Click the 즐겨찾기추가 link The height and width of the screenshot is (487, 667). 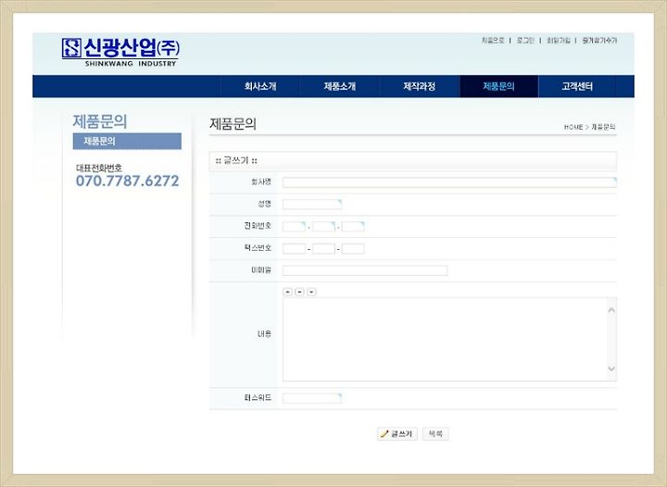(599, 41)
